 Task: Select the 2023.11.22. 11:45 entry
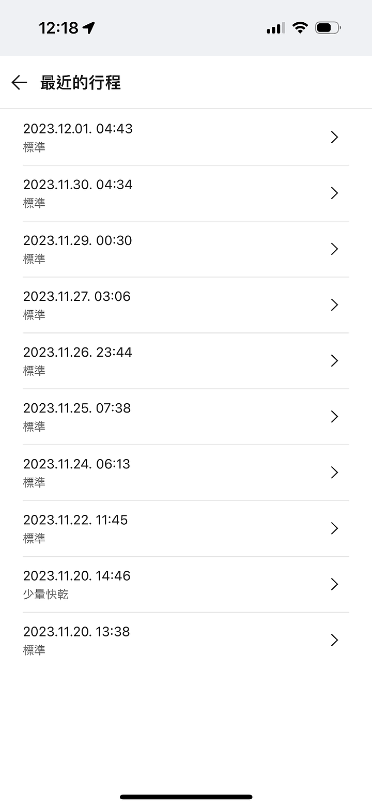tap(186, 528)
